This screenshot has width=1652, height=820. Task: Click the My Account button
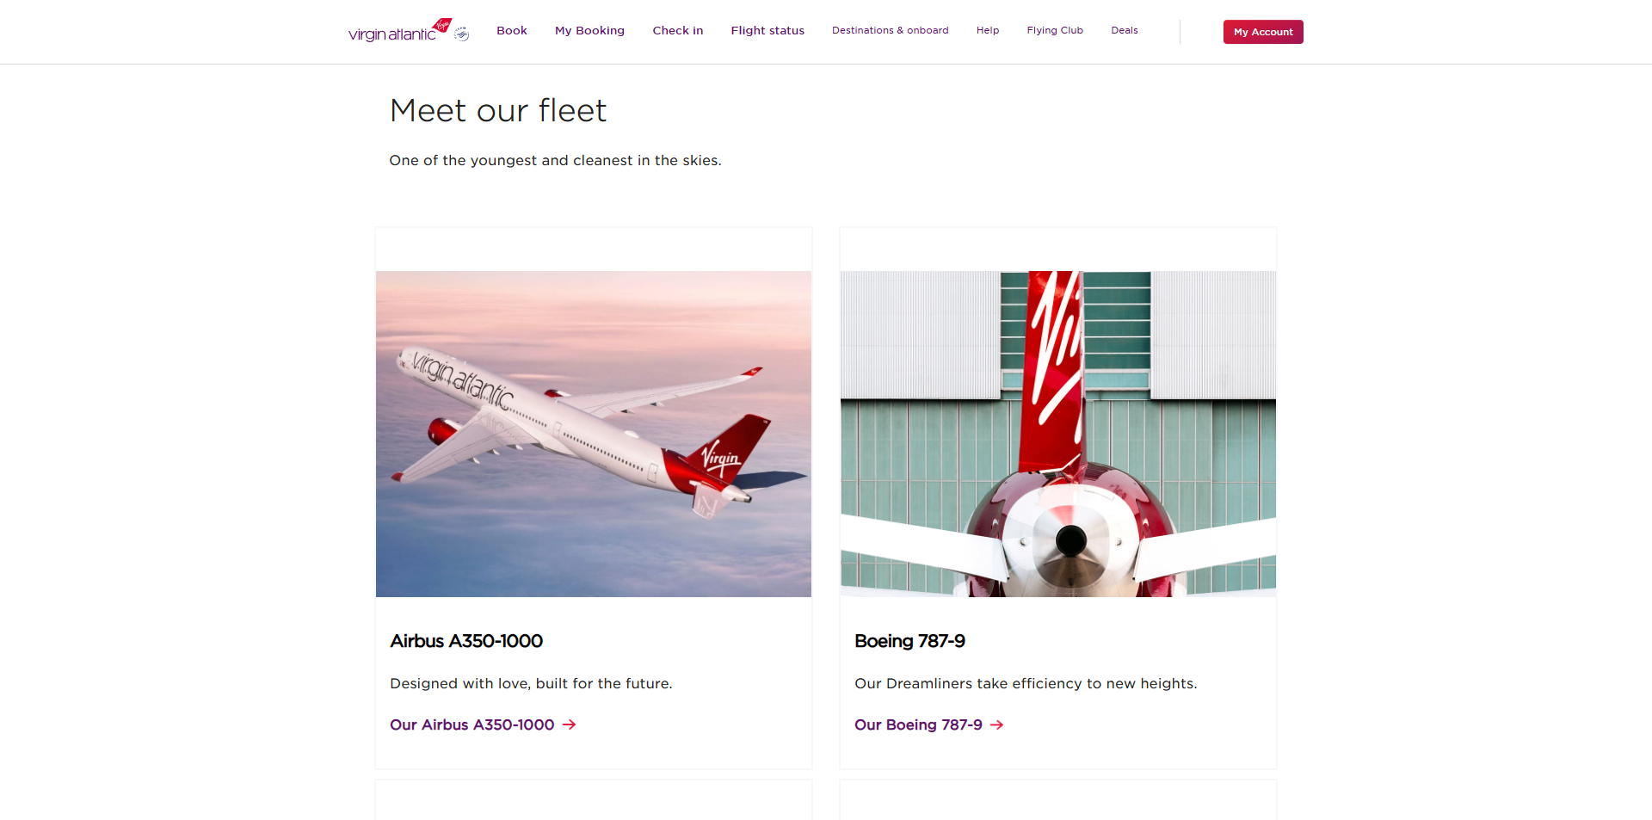pyautogui.click(x=1262, y=32)
